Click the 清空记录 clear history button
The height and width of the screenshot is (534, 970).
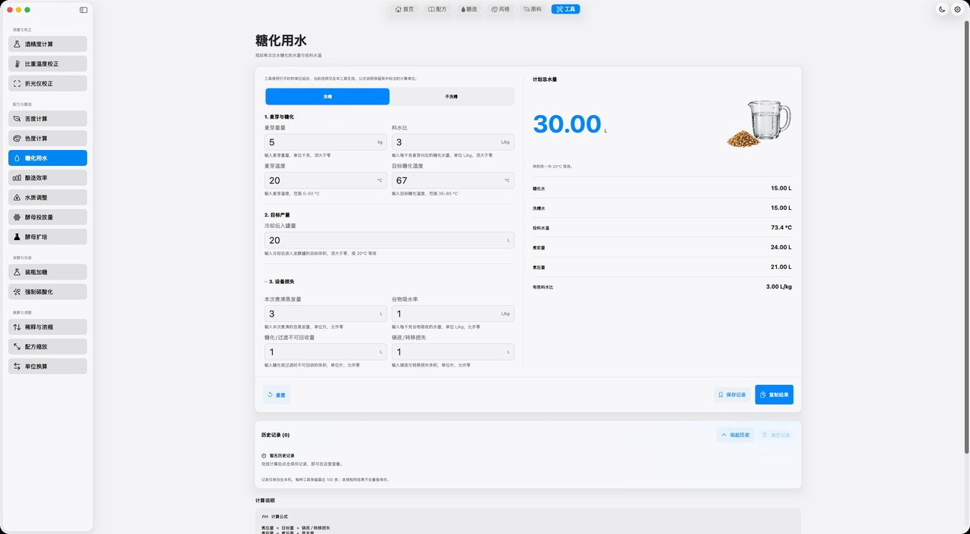pyautogui.click(x=777, y=435)
